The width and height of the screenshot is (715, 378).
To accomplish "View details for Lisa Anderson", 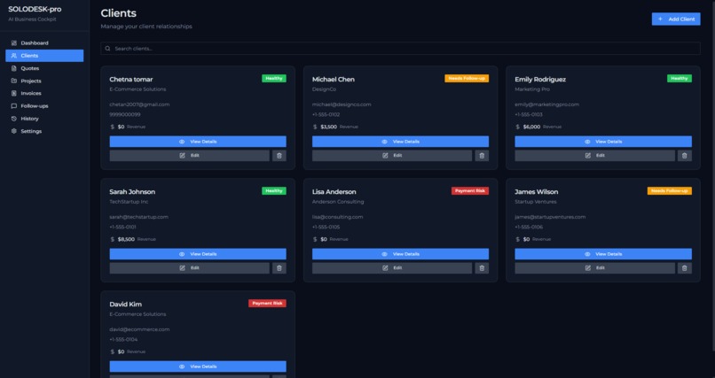I will point(400,254).
